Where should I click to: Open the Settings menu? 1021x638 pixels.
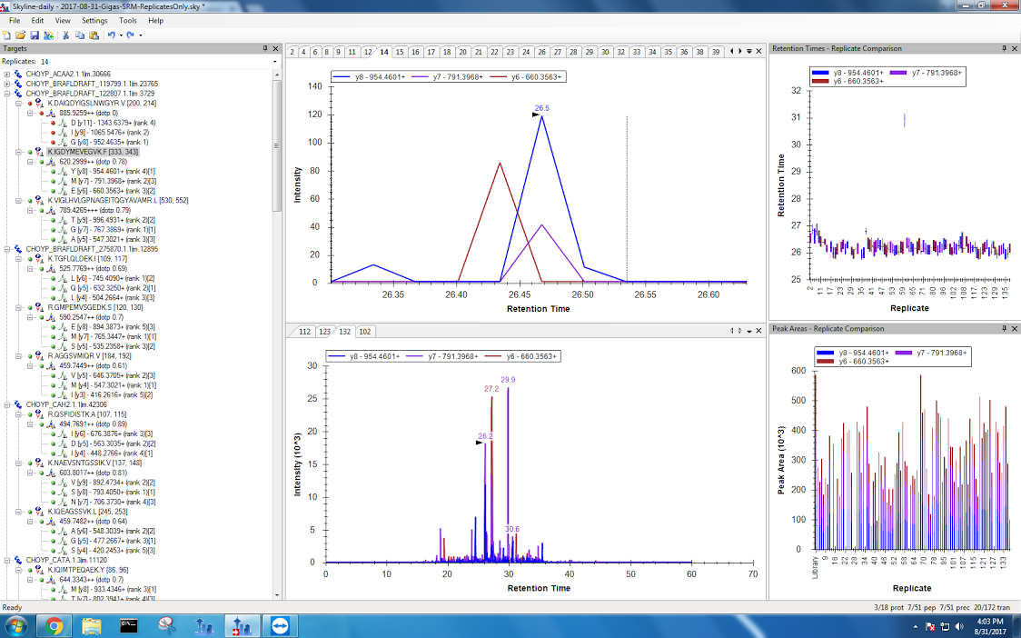[x=94, y=20]
